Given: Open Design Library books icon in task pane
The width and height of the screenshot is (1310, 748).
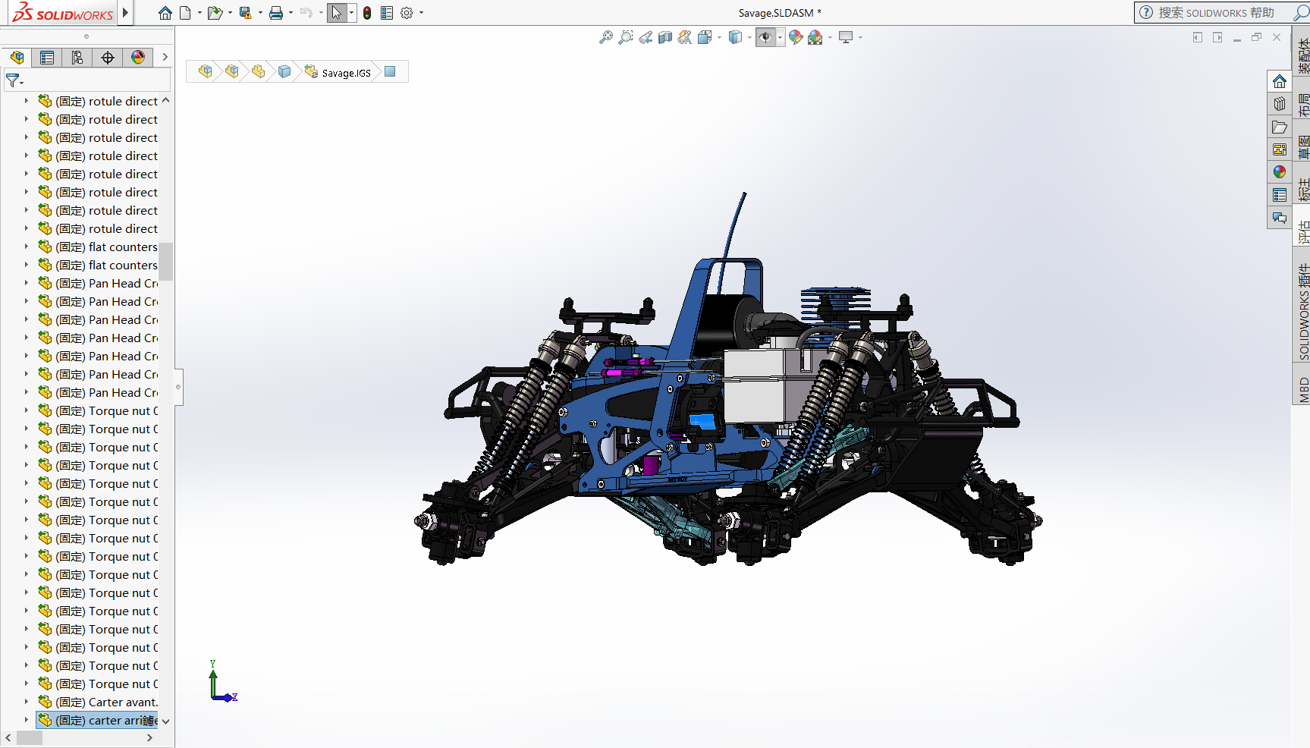Looking at the screenshot, I should pos(1280,104).
